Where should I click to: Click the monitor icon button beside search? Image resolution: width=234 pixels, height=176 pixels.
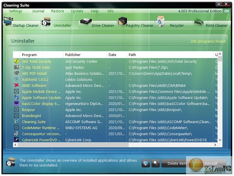pos(146,163)
